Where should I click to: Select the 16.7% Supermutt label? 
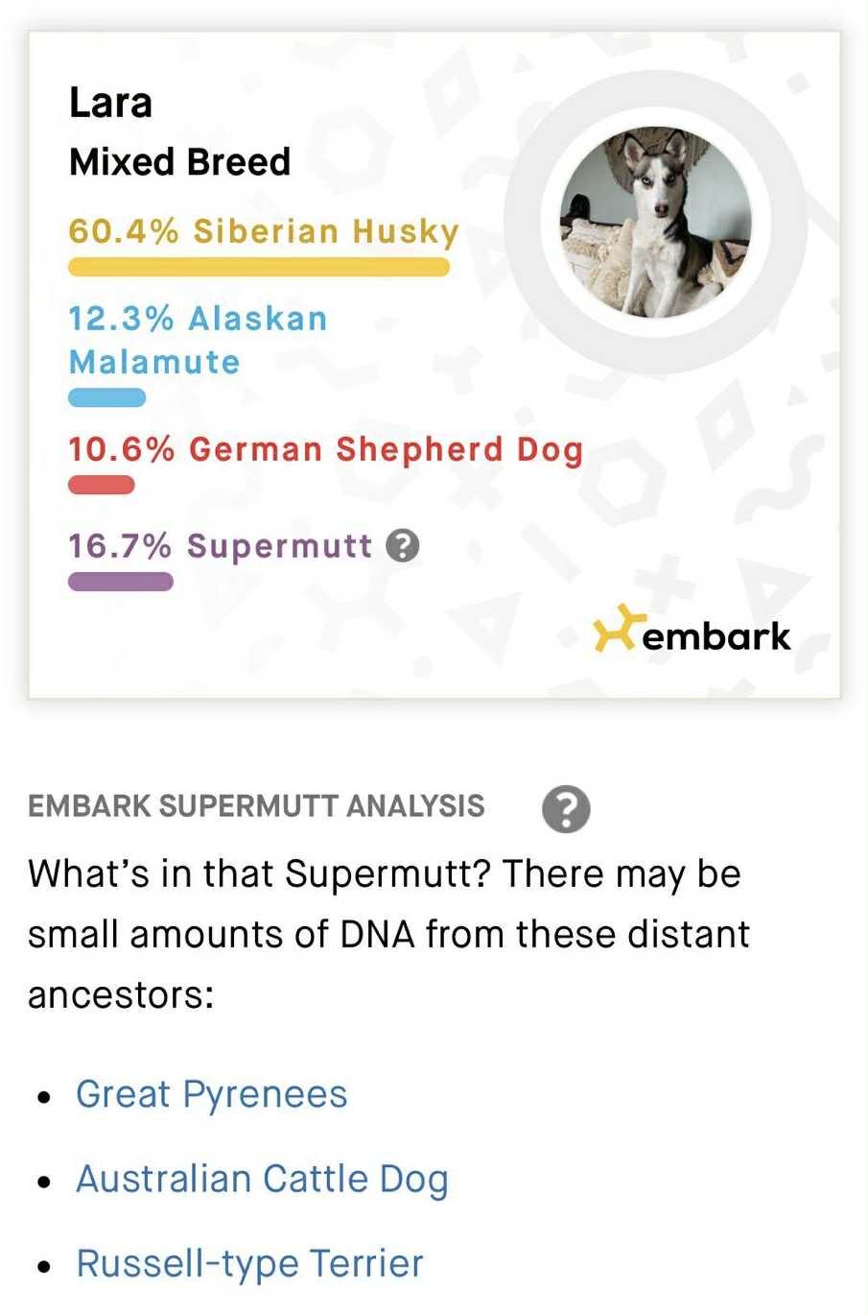coord(220,545)
